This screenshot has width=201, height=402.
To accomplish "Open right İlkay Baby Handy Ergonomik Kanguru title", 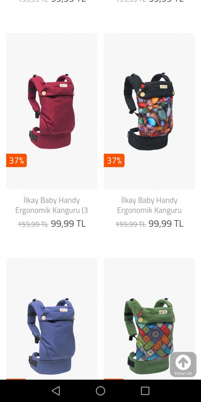I will click(149, 205).
